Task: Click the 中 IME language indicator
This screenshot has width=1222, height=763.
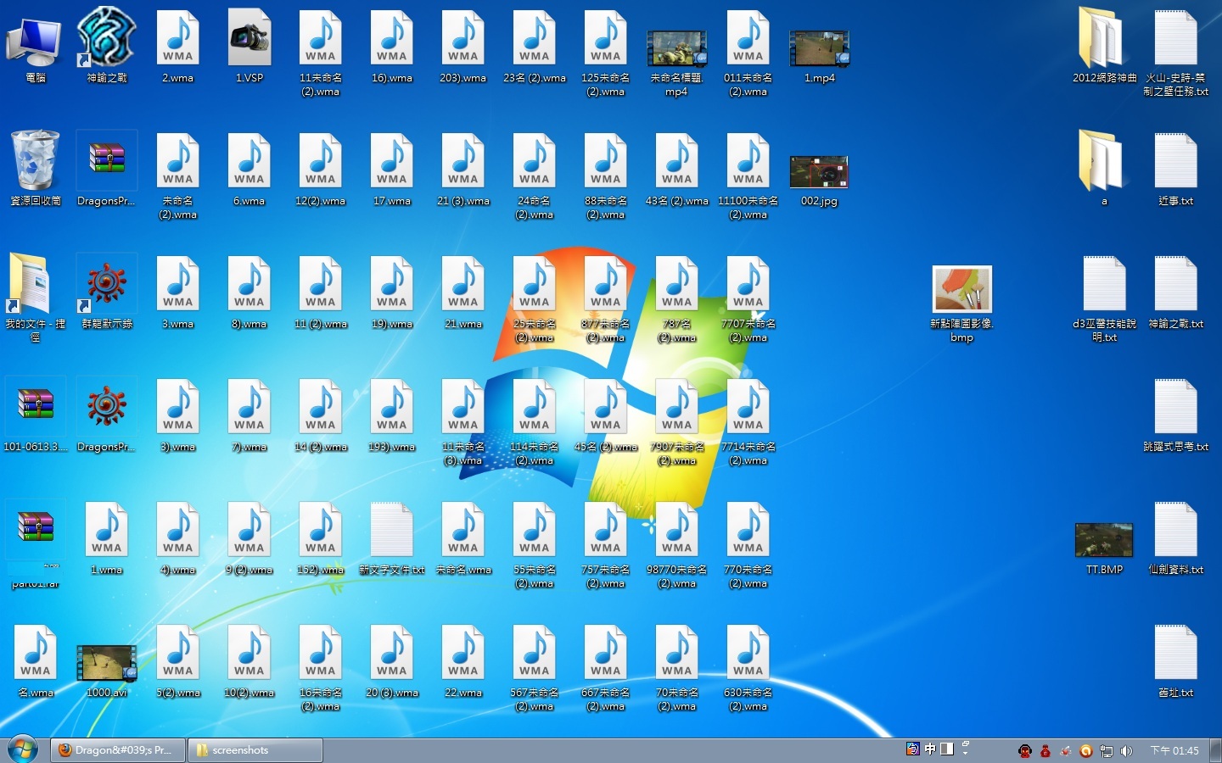Action: click(x=930, y=749)
